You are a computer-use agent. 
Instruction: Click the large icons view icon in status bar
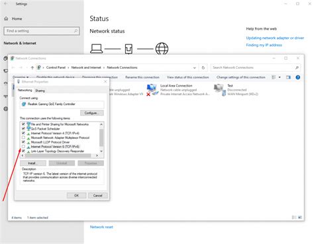click(300, 218)
